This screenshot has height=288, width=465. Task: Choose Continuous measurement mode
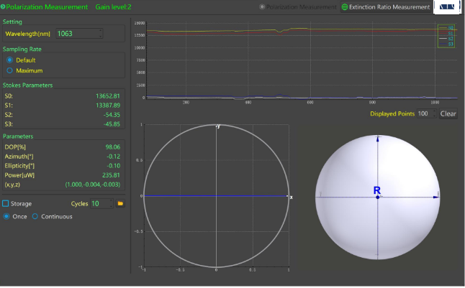[x=35, y=216]
